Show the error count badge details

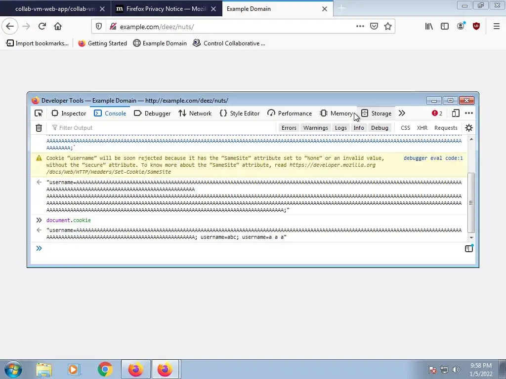(x=437, y=114)
